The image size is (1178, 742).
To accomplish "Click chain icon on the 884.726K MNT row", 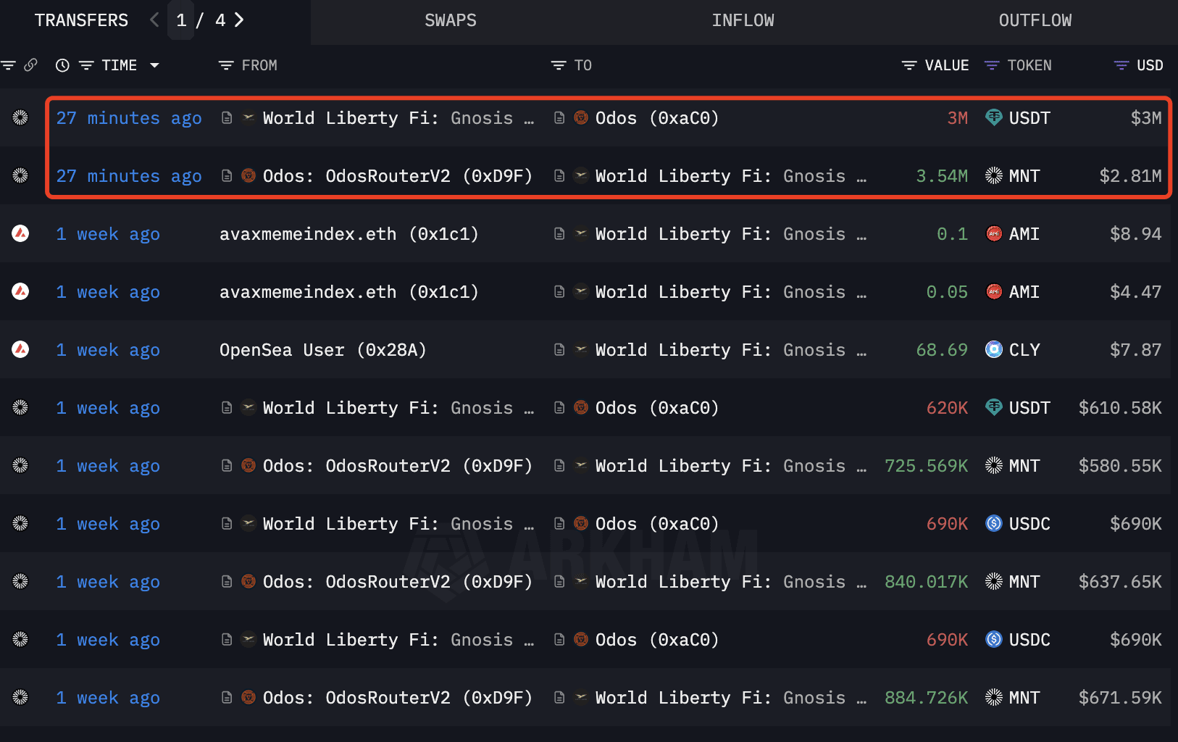I will (20, 697).
